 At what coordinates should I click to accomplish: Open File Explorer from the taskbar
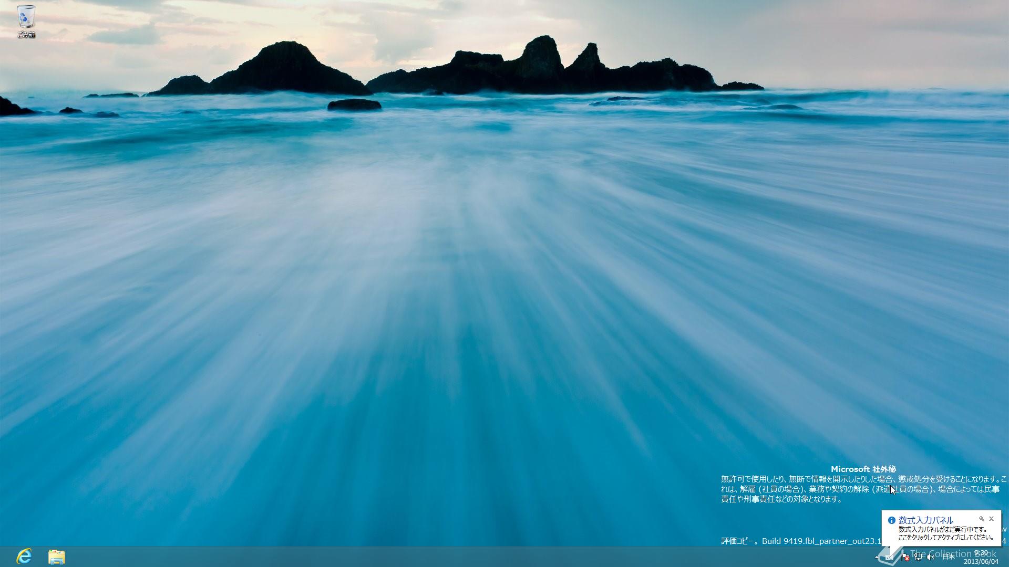coord(56,556)
